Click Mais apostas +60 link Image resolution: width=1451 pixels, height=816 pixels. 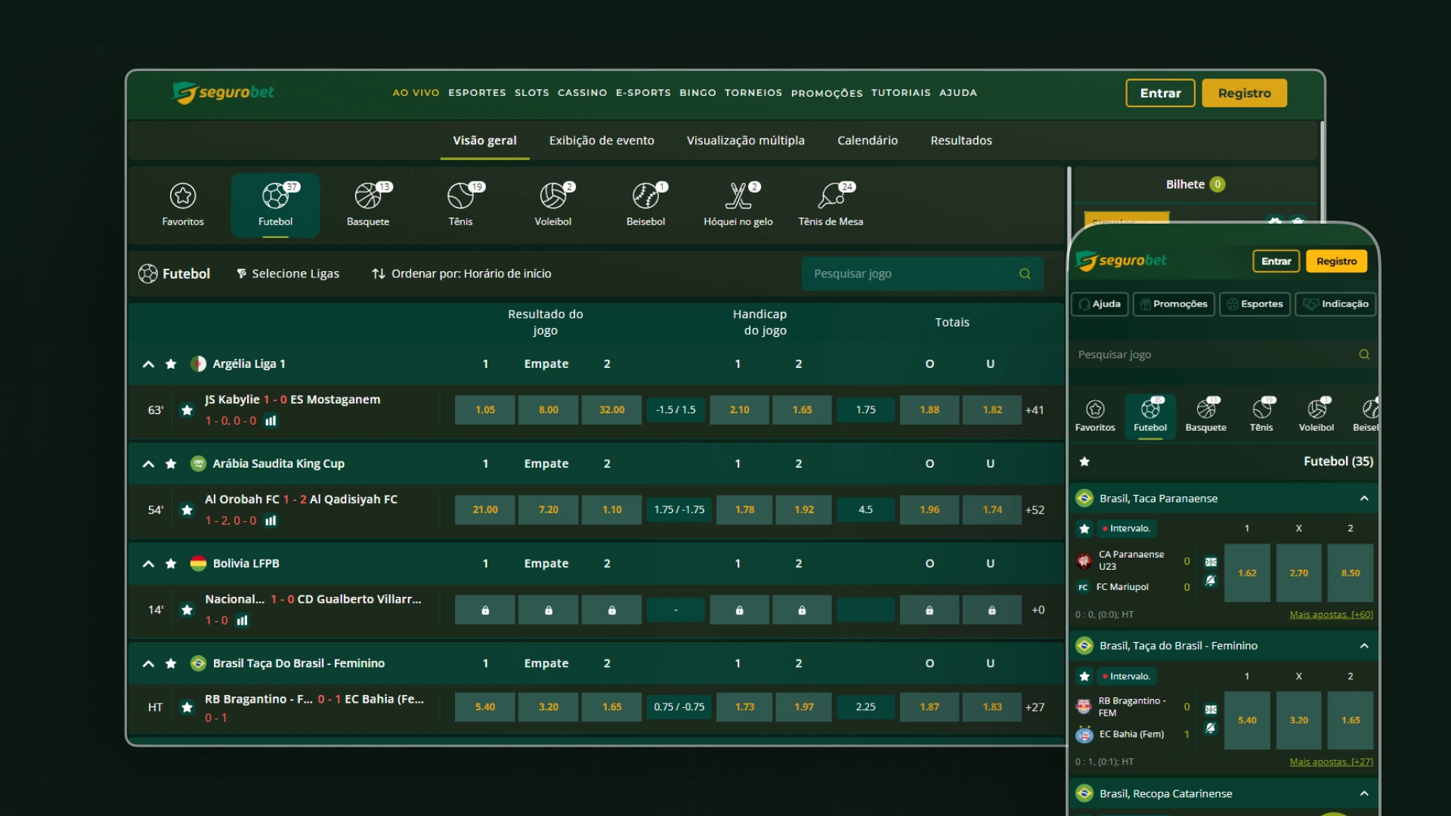[x=1331, y=614]
